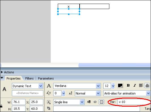
Task: Click the URL link input field
Action: [97, 109]
